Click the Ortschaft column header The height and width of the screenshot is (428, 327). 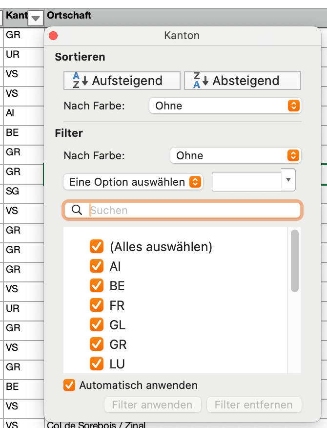(71, 15)
